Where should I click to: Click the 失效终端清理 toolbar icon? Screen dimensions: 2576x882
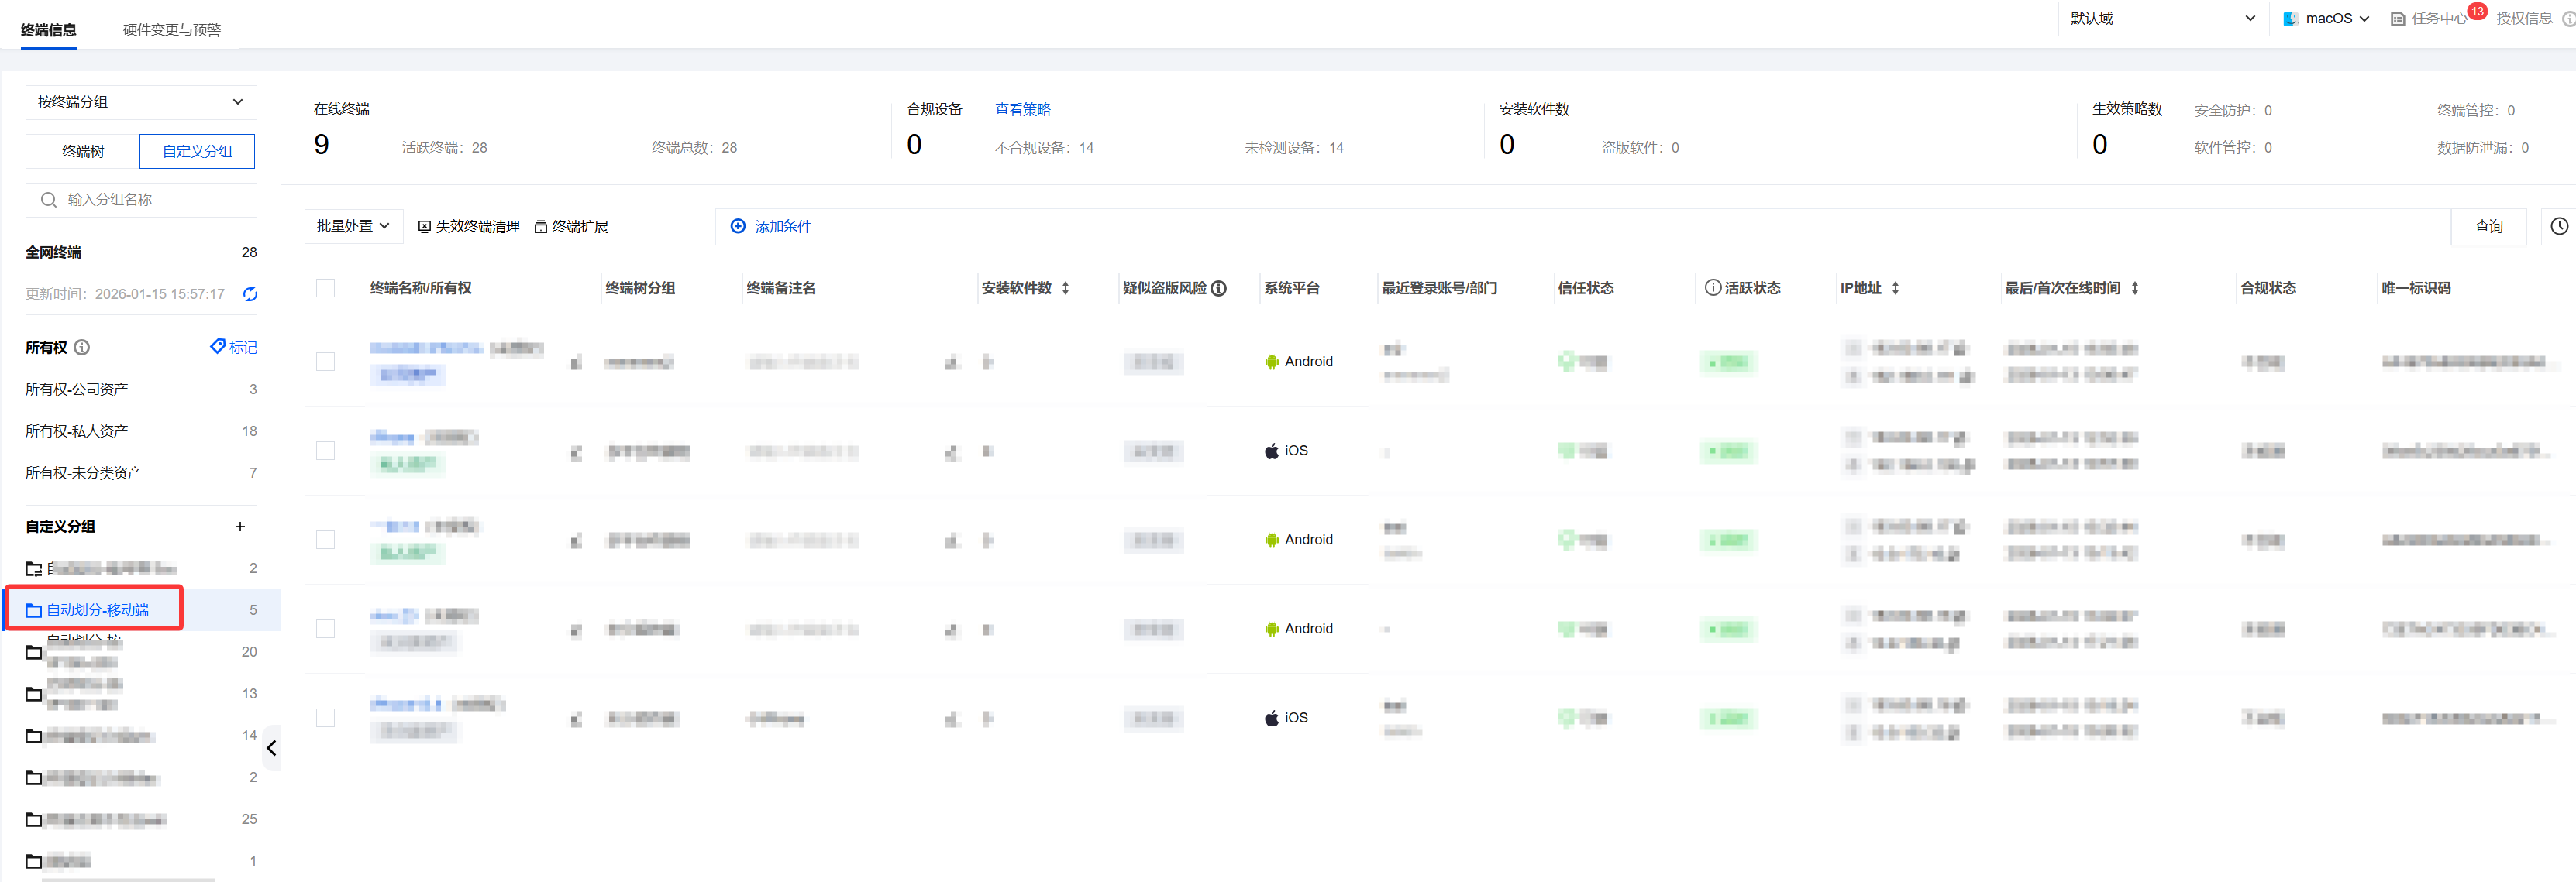tap(424, 227)
